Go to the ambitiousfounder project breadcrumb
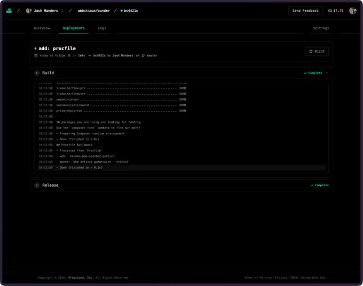The height and width of the screenshot is (286, 363). click(94, 11)
